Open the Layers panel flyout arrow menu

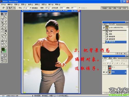coord(127,58)
